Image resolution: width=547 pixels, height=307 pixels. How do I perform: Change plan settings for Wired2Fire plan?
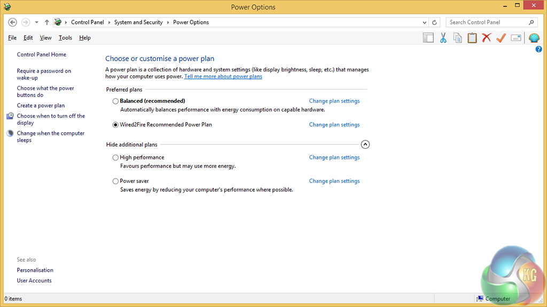click(x=334, y=125)
